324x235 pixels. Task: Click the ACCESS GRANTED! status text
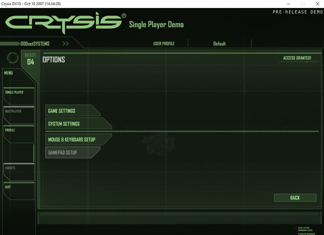297,58
